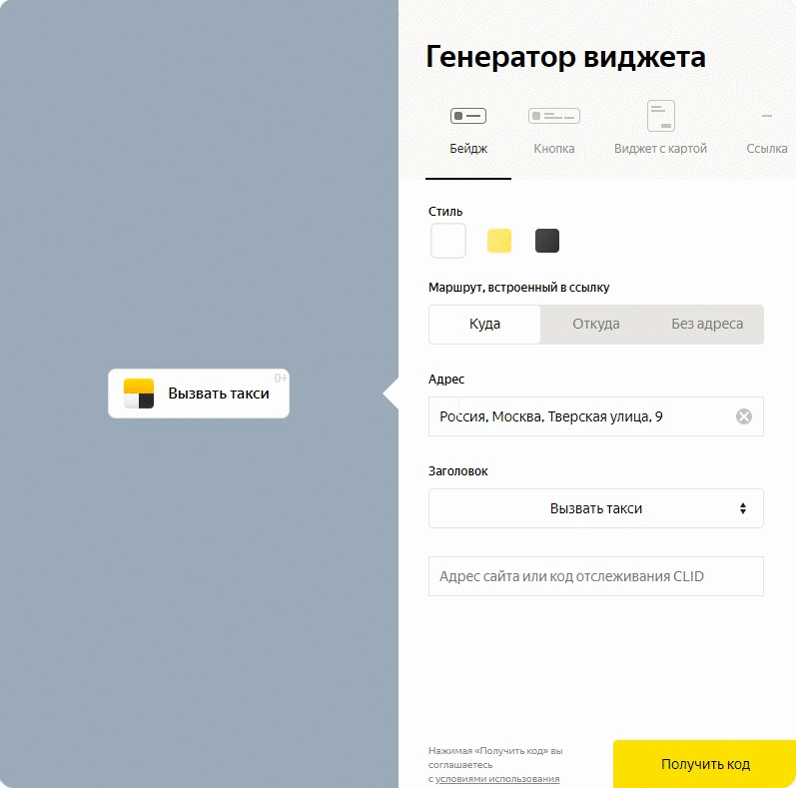Click the Бейдж widget type icon
Viewport: 796px width, 788px height.
[x=468, y=116]
